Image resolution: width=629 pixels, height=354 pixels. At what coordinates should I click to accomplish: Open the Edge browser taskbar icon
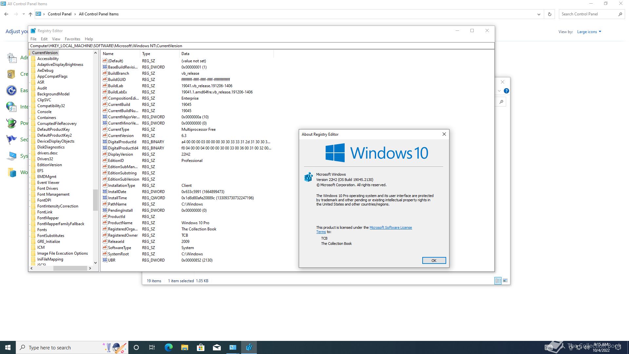pos(168,347)
